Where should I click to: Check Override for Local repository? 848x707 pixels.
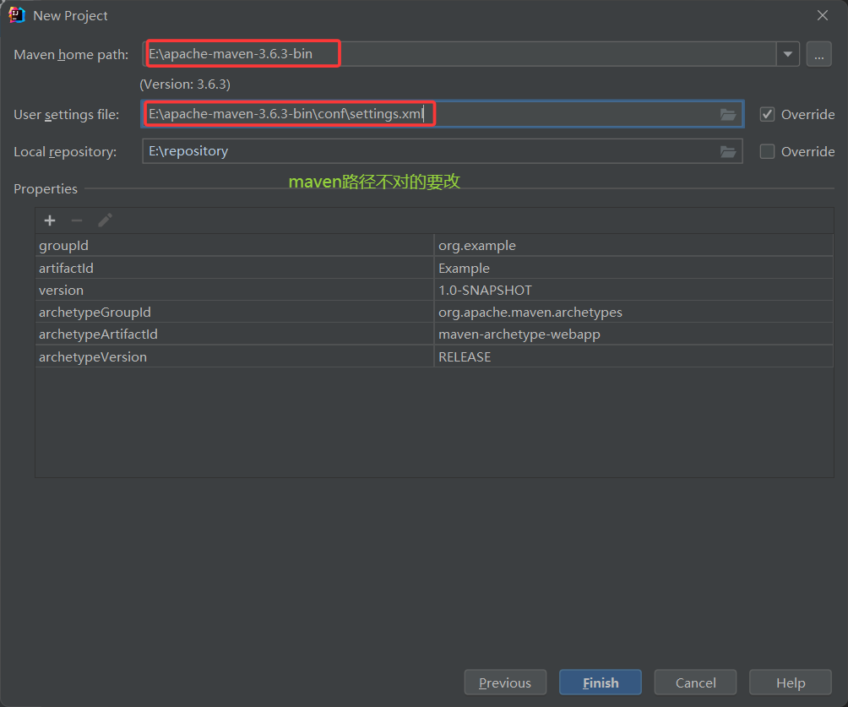point(767,151)
